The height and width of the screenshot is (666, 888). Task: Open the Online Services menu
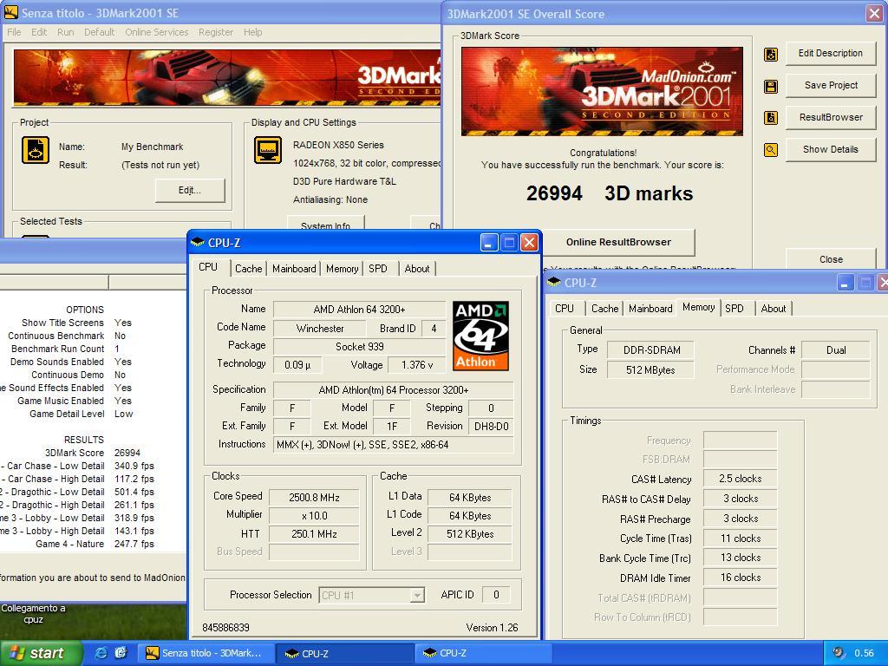[x=157, y=32]
